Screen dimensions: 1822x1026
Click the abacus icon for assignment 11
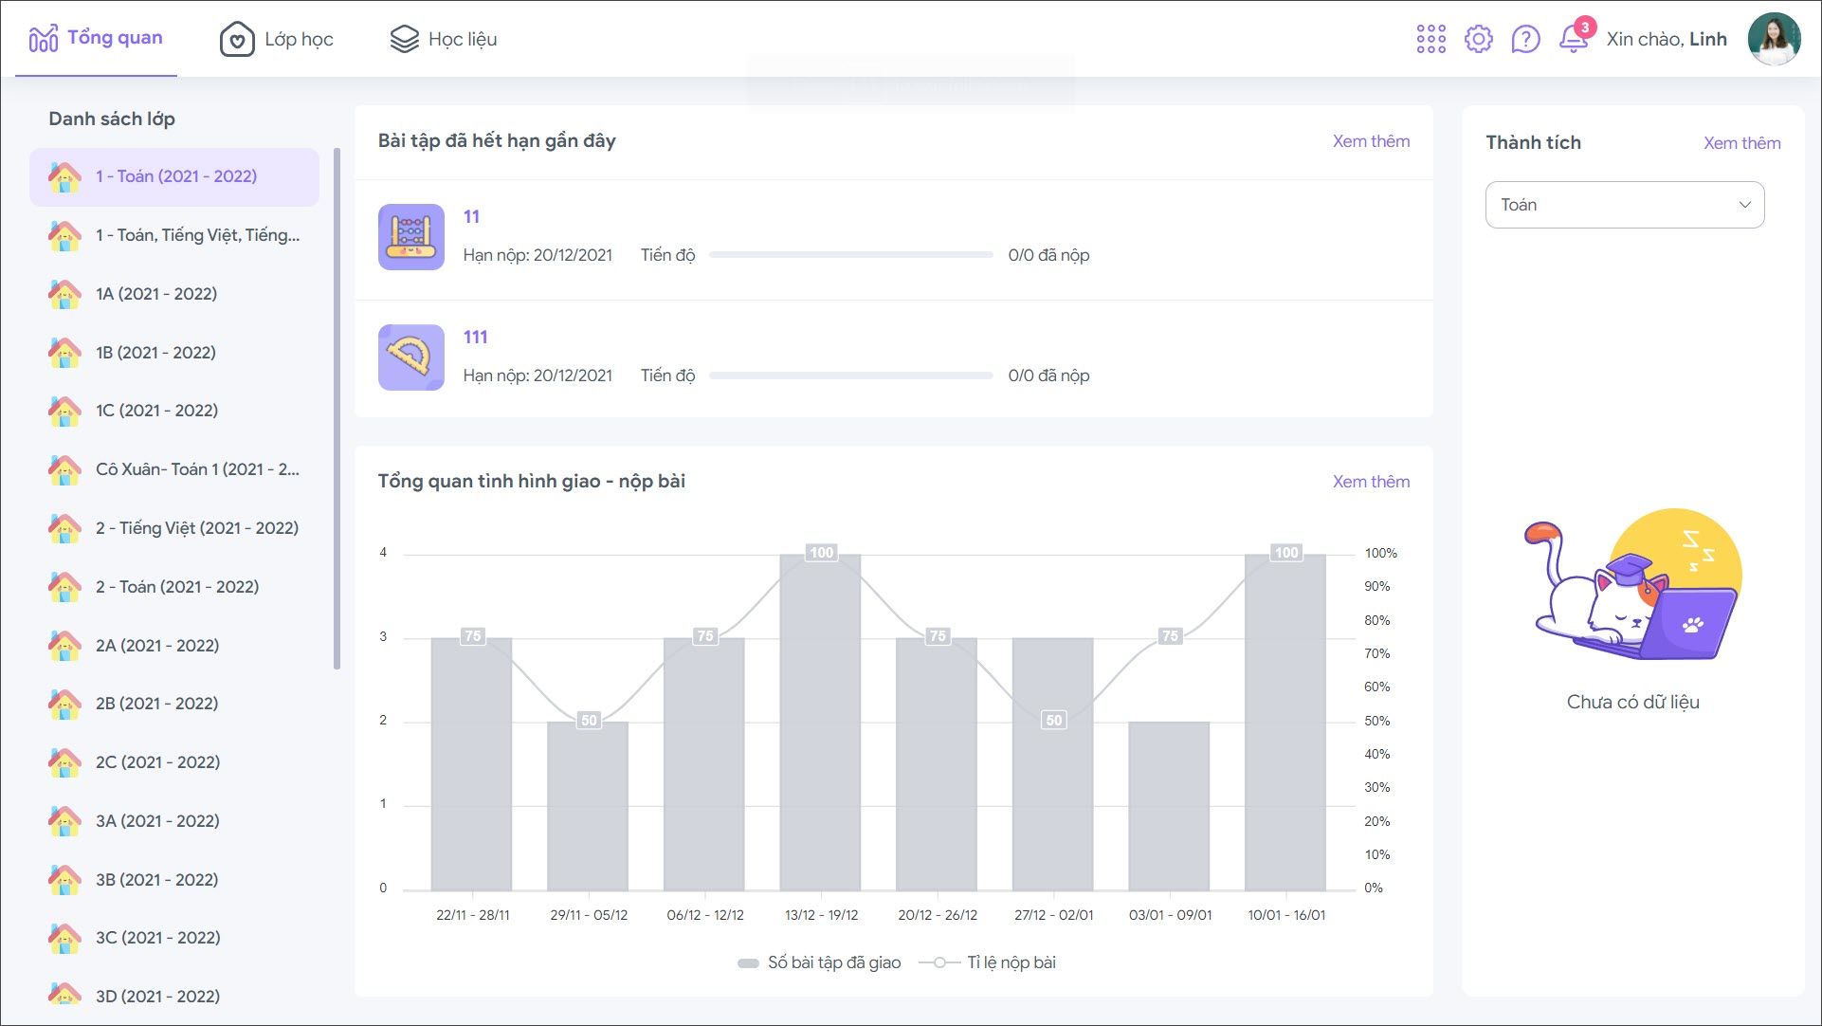click(410, 236)
